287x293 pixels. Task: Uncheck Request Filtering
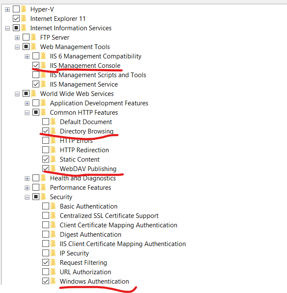(x=46, y=262)
